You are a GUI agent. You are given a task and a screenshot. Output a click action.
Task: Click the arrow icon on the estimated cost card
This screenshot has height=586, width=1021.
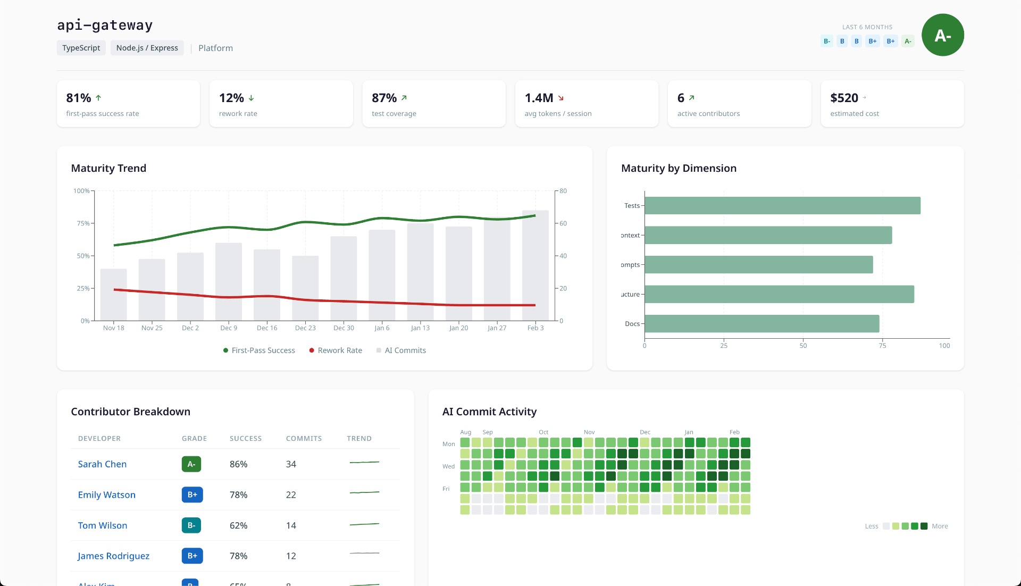[865, 98]
